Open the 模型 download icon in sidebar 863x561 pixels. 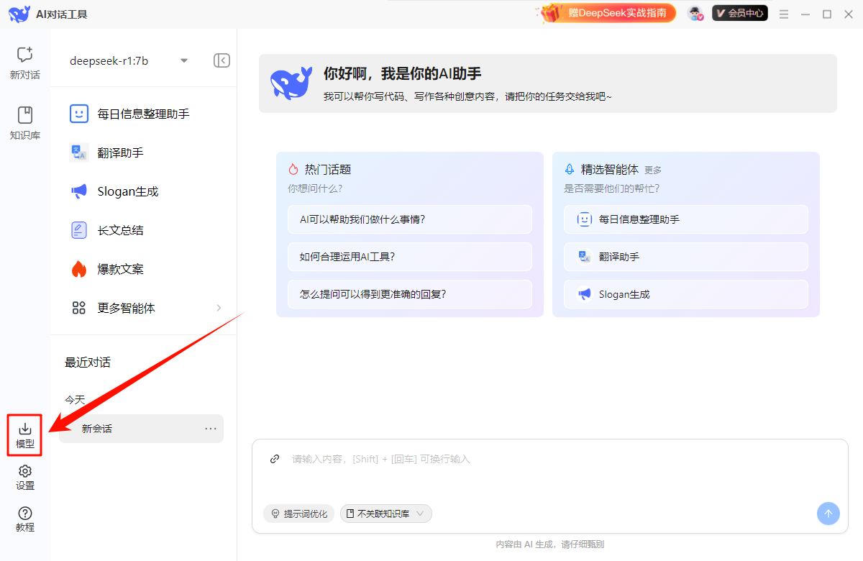pyautogui.click(x=25, y=435)
